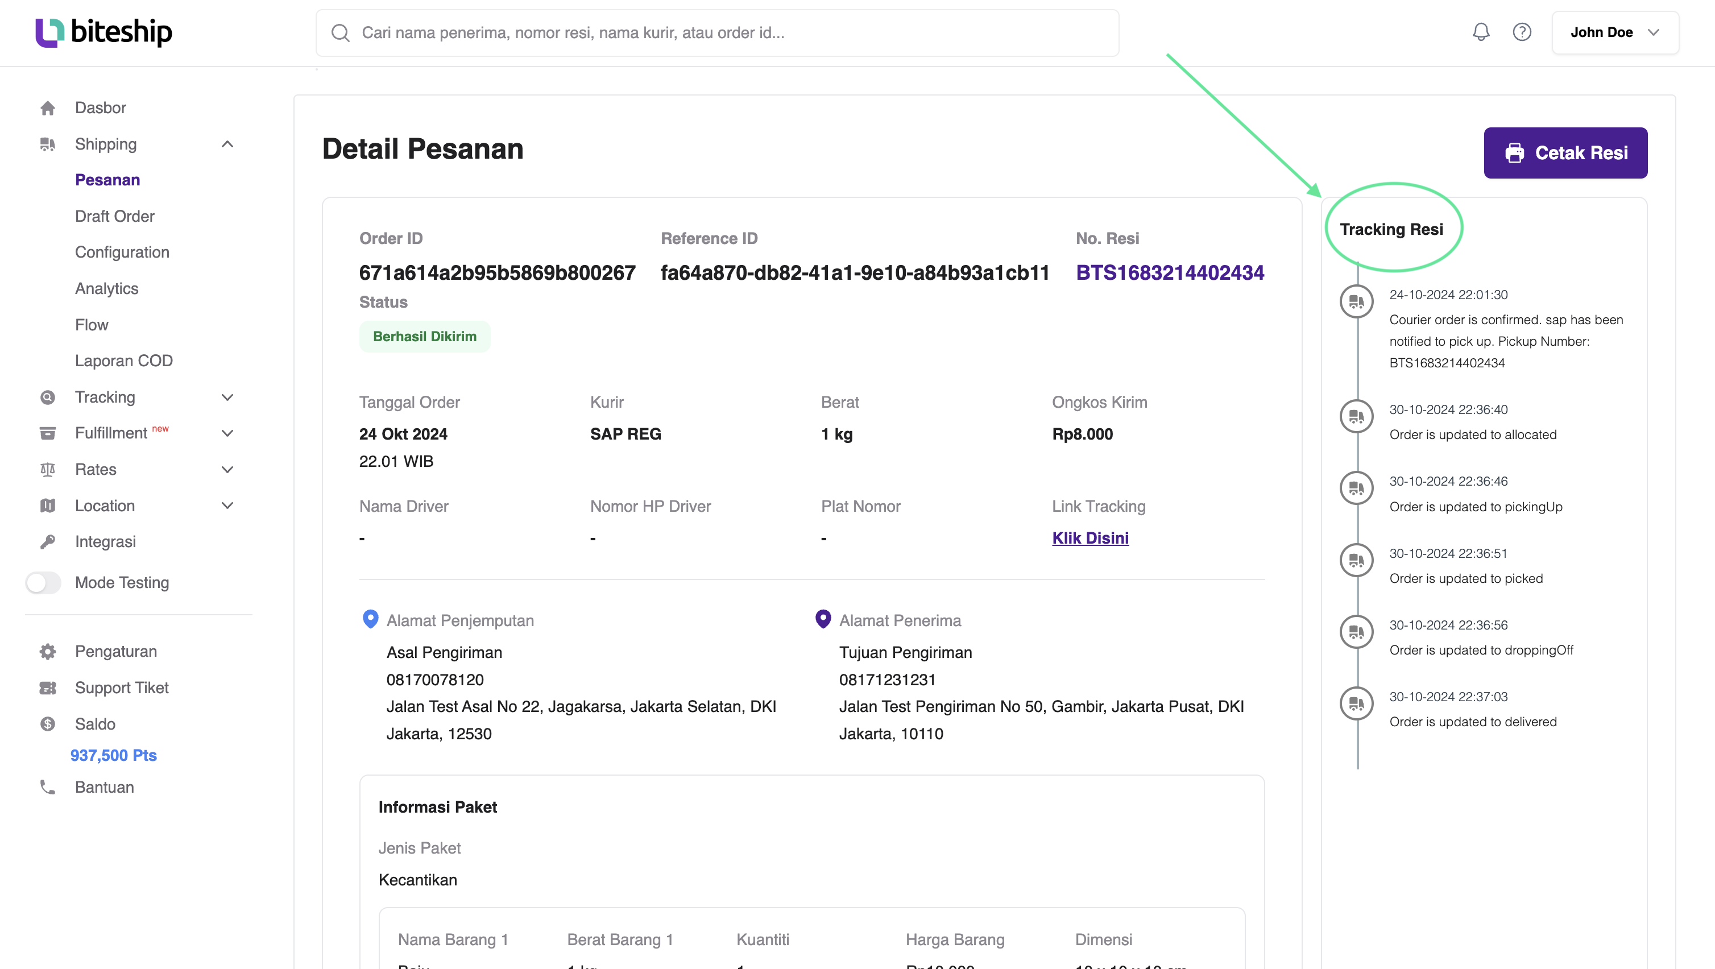This screenshot has width=1715, height=969.
Task: Collapse the Shipping menu chevron
Action: point(227,144)
